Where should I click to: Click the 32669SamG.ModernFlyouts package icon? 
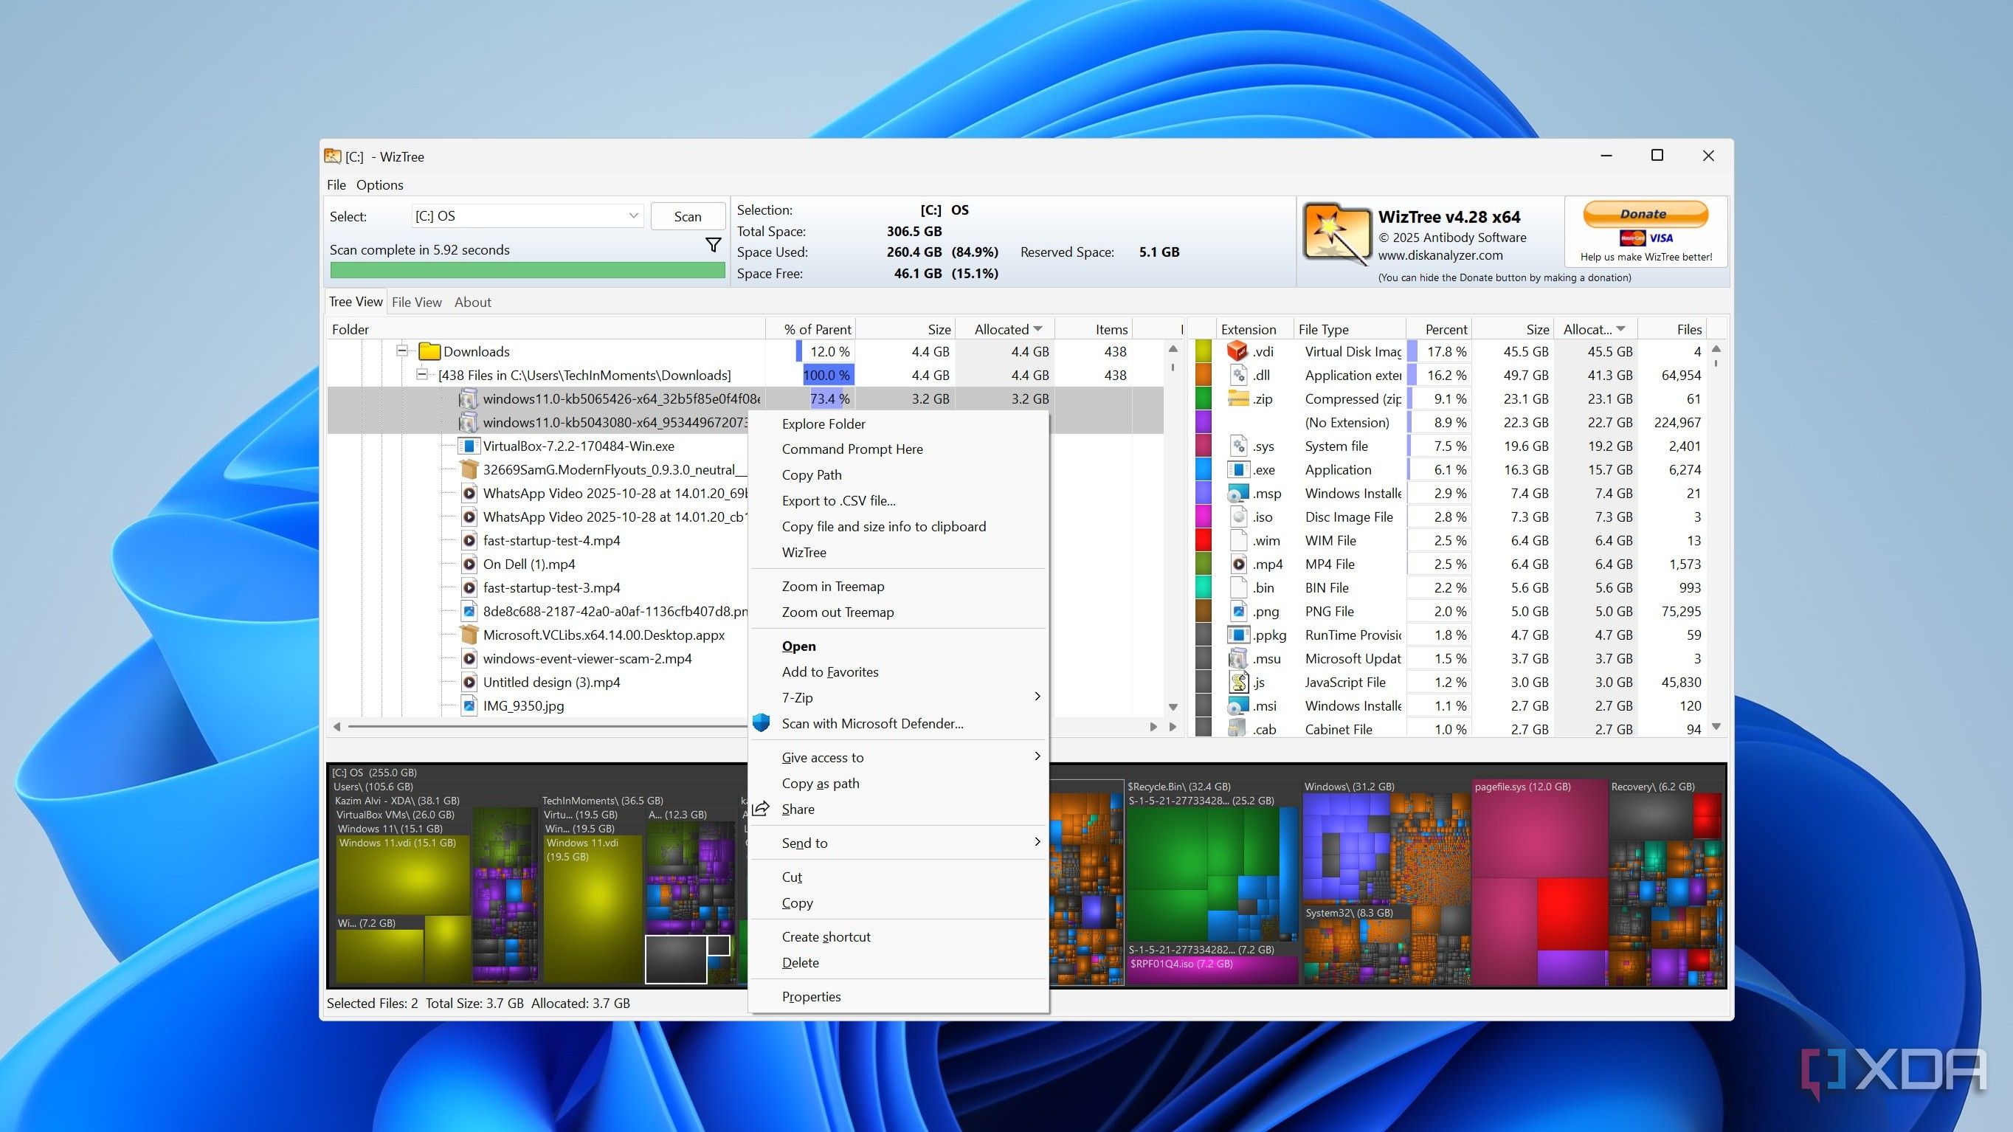tap(468, 469)
